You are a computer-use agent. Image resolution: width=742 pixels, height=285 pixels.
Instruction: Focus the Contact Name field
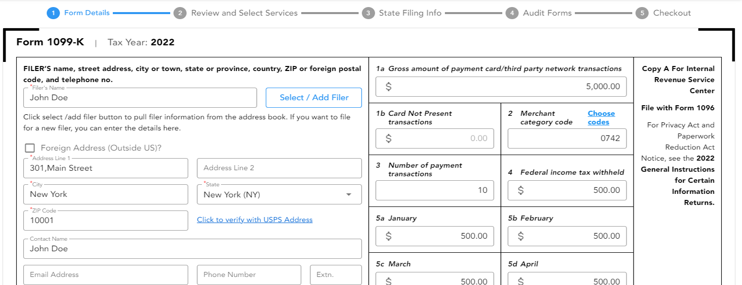[192, 249]
